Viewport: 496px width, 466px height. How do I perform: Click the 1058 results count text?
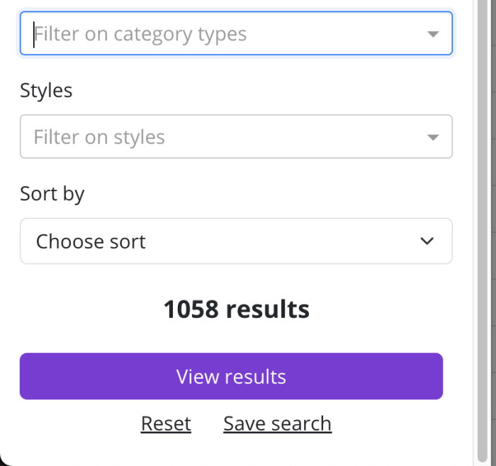click(x=236, y=309)
